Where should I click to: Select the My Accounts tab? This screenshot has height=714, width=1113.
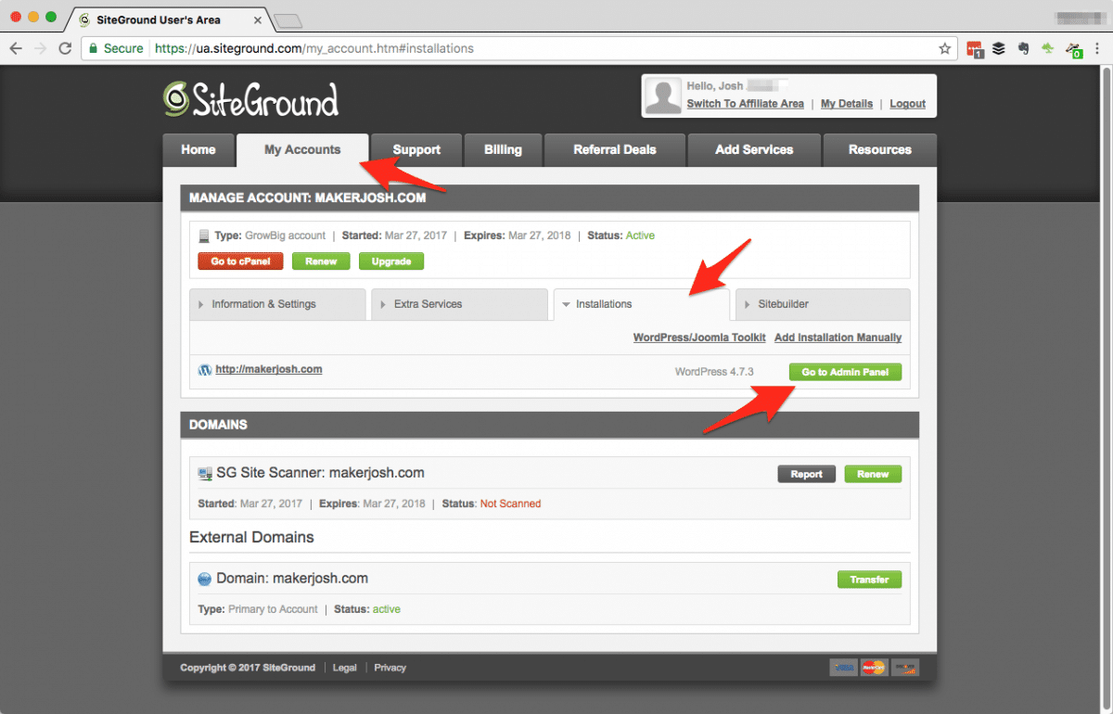click(302, 150)
